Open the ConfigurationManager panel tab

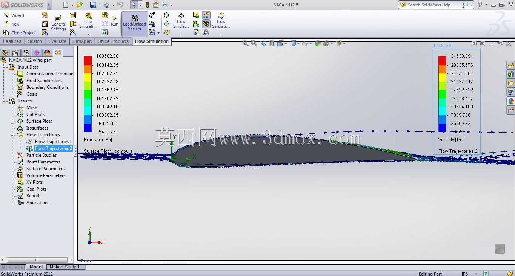tap(26, 53)
